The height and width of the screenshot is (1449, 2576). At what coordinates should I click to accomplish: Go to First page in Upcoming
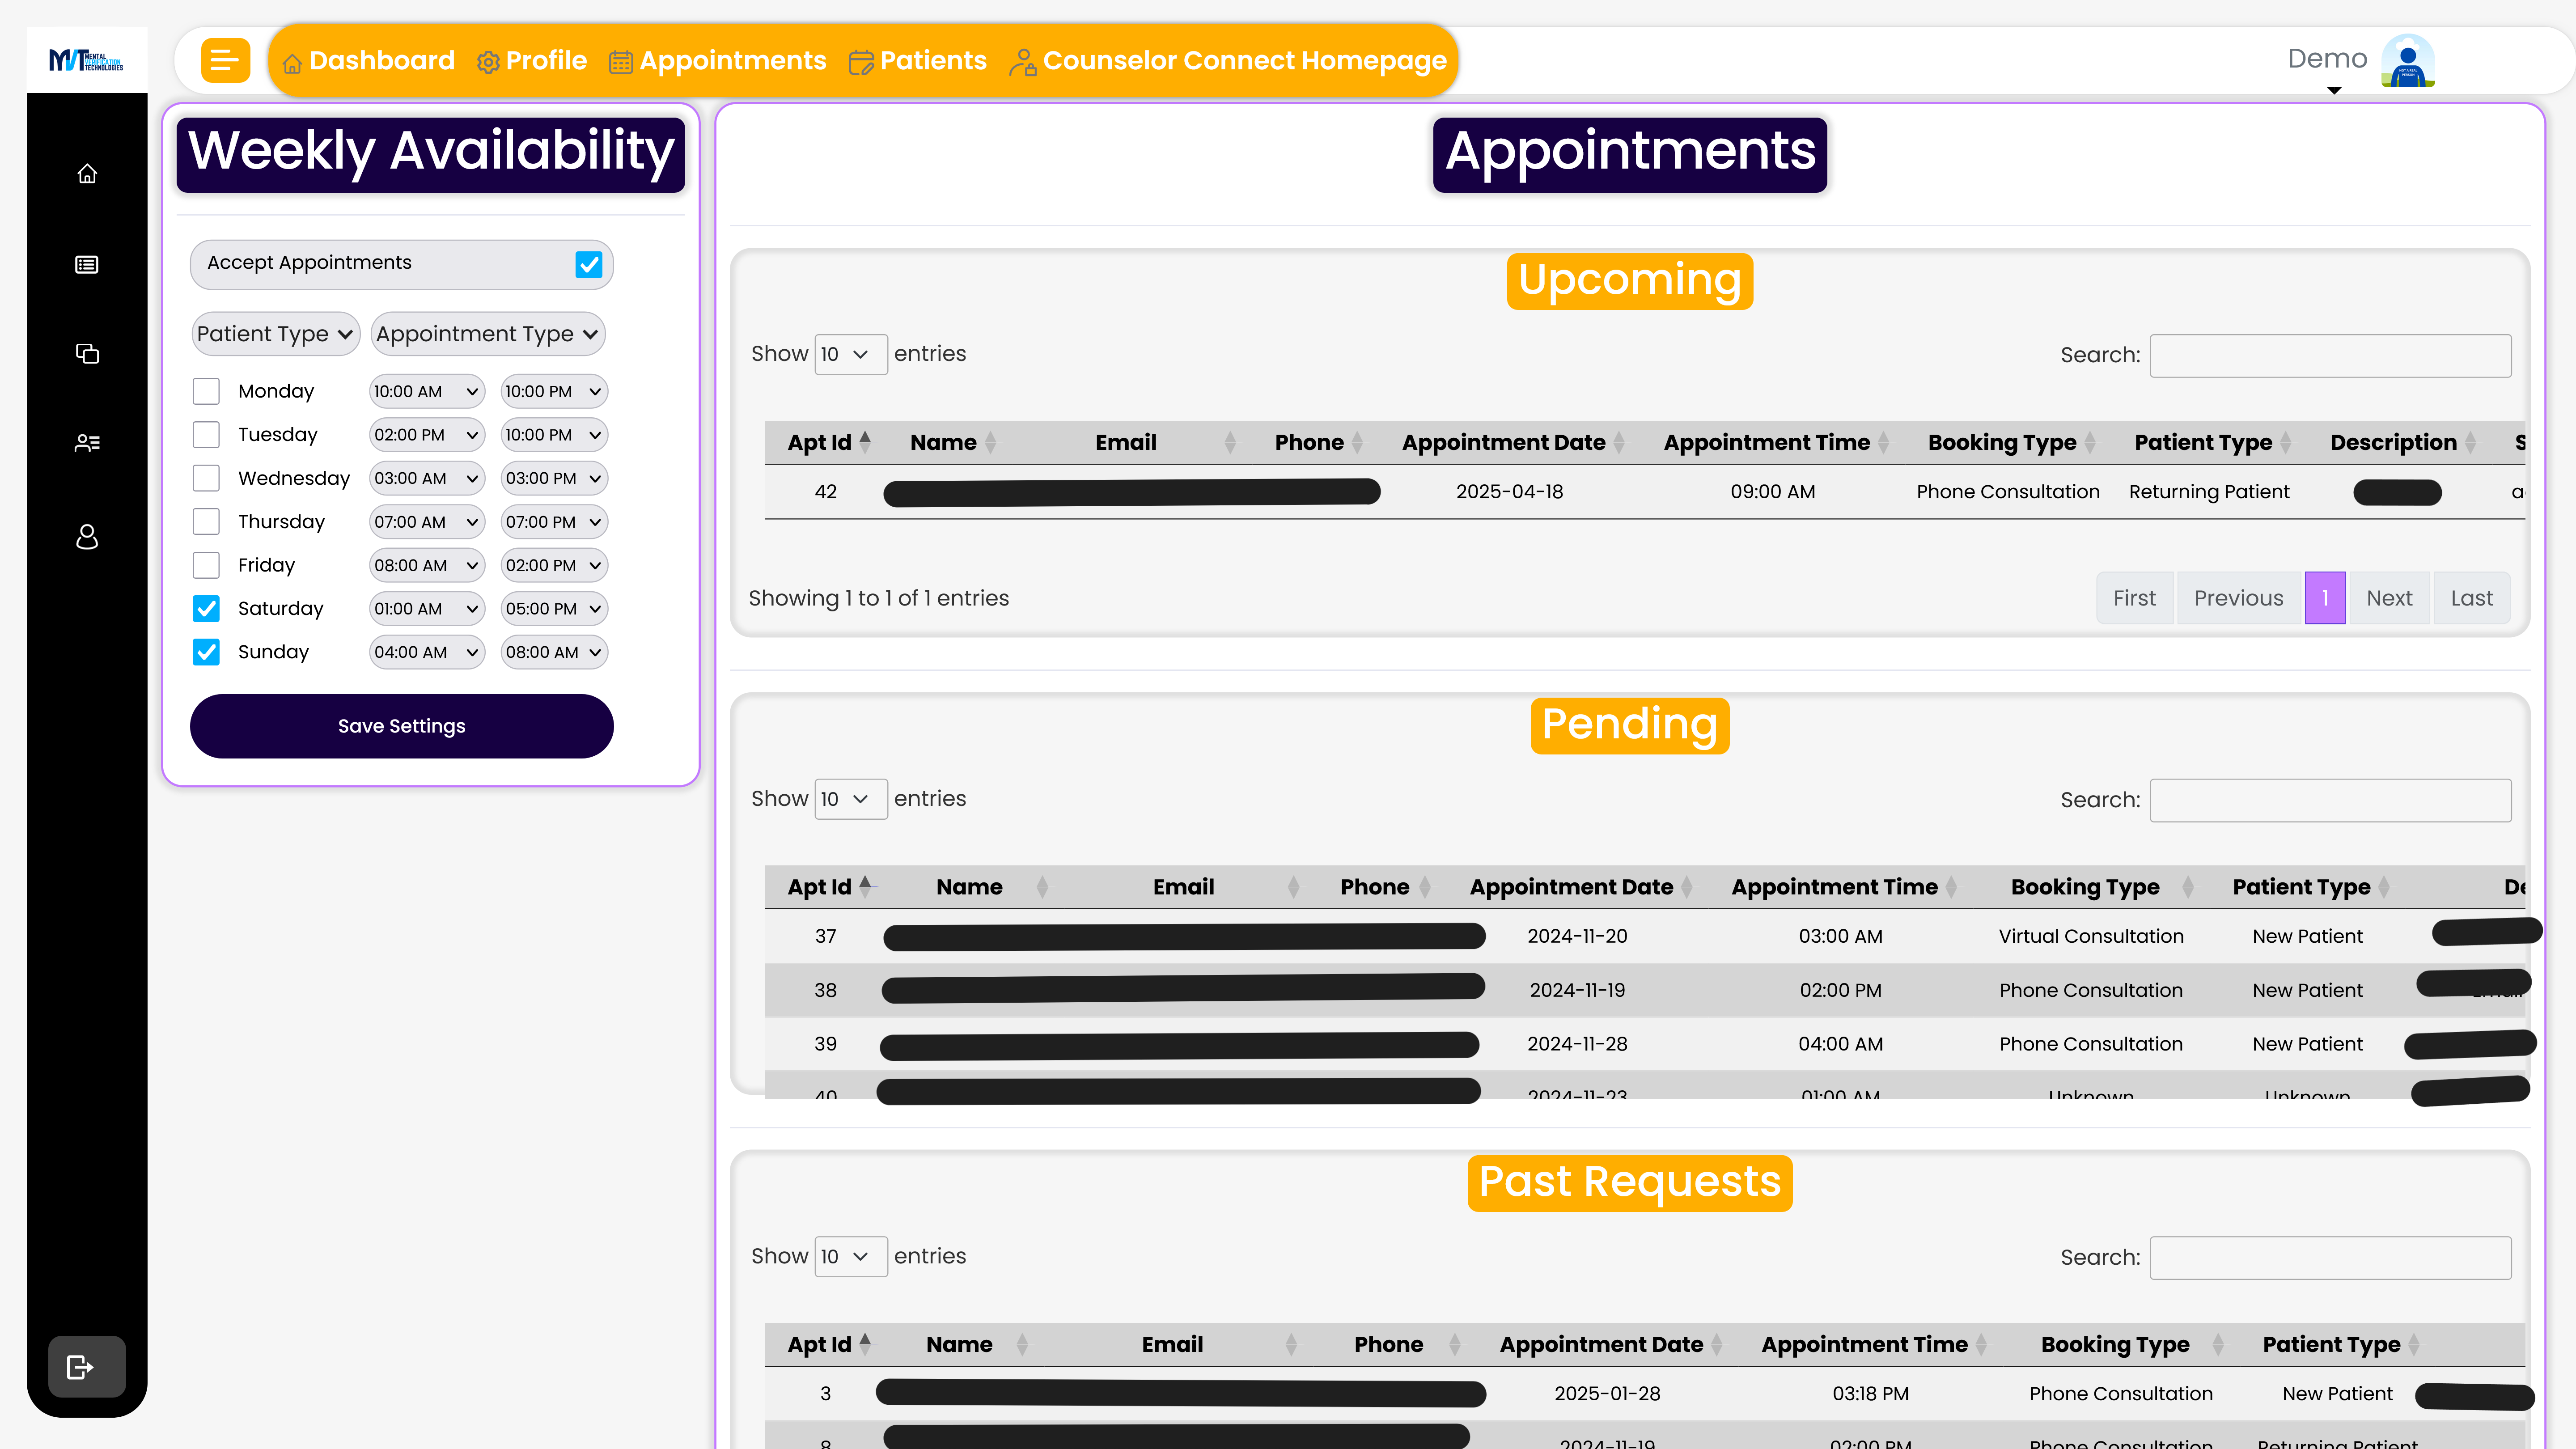[x=2134, y=598]
